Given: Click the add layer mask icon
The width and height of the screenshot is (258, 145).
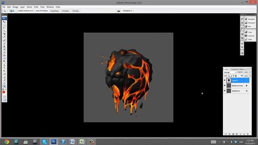Looking at the screenshot, I should [233, 134].
